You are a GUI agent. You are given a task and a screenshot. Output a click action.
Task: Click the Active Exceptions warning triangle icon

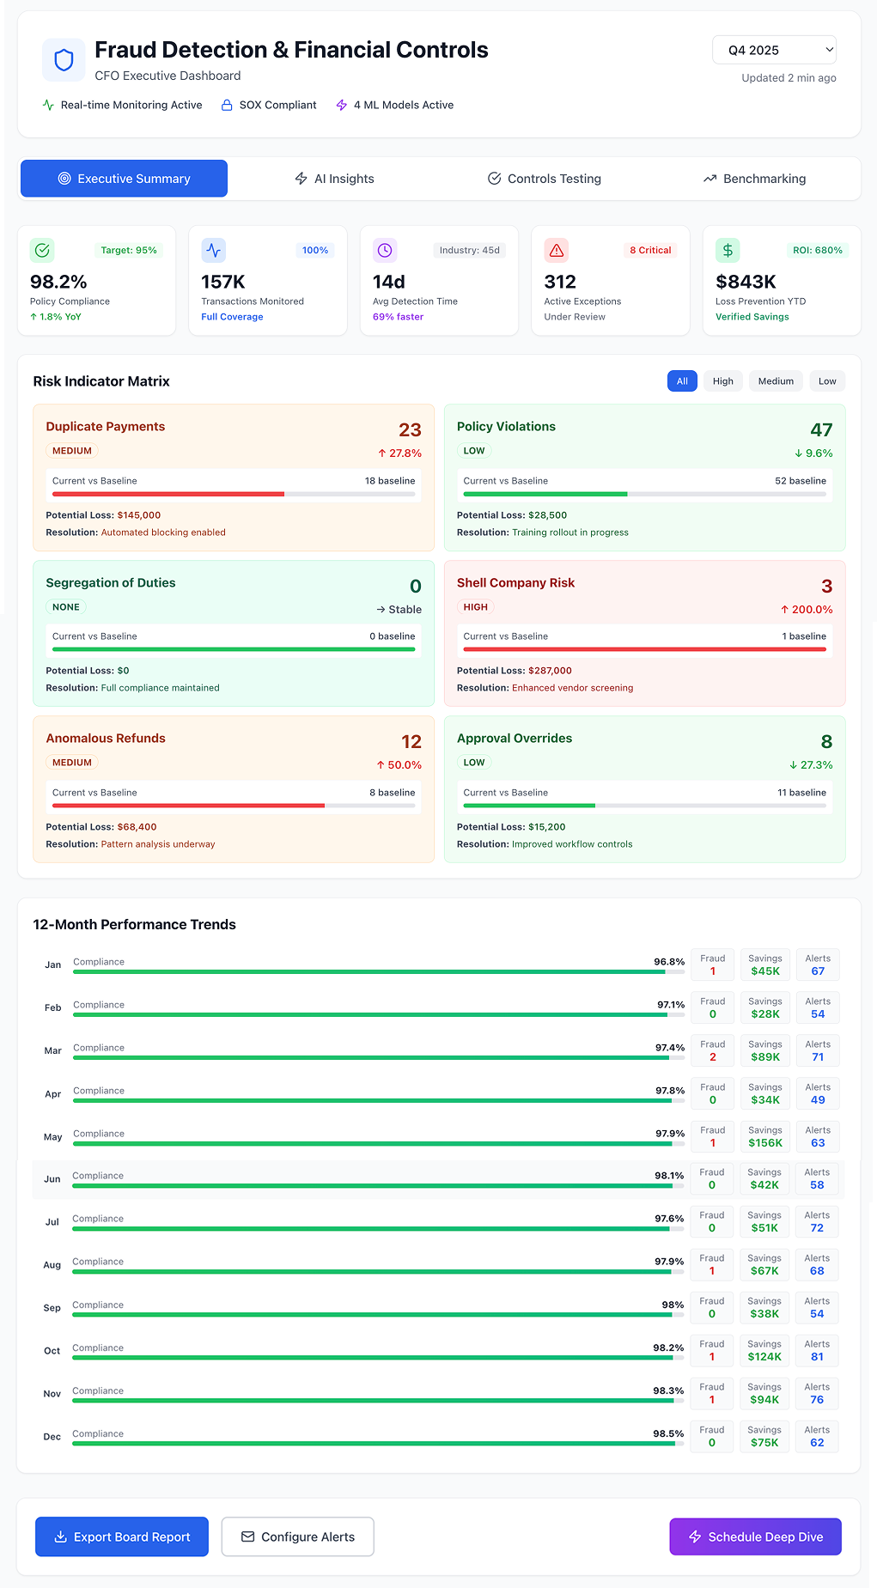click(557, 250)
